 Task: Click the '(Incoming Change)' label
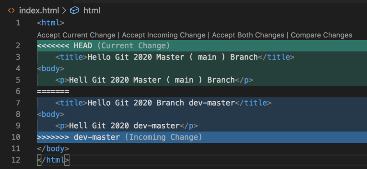pos(163,137)
